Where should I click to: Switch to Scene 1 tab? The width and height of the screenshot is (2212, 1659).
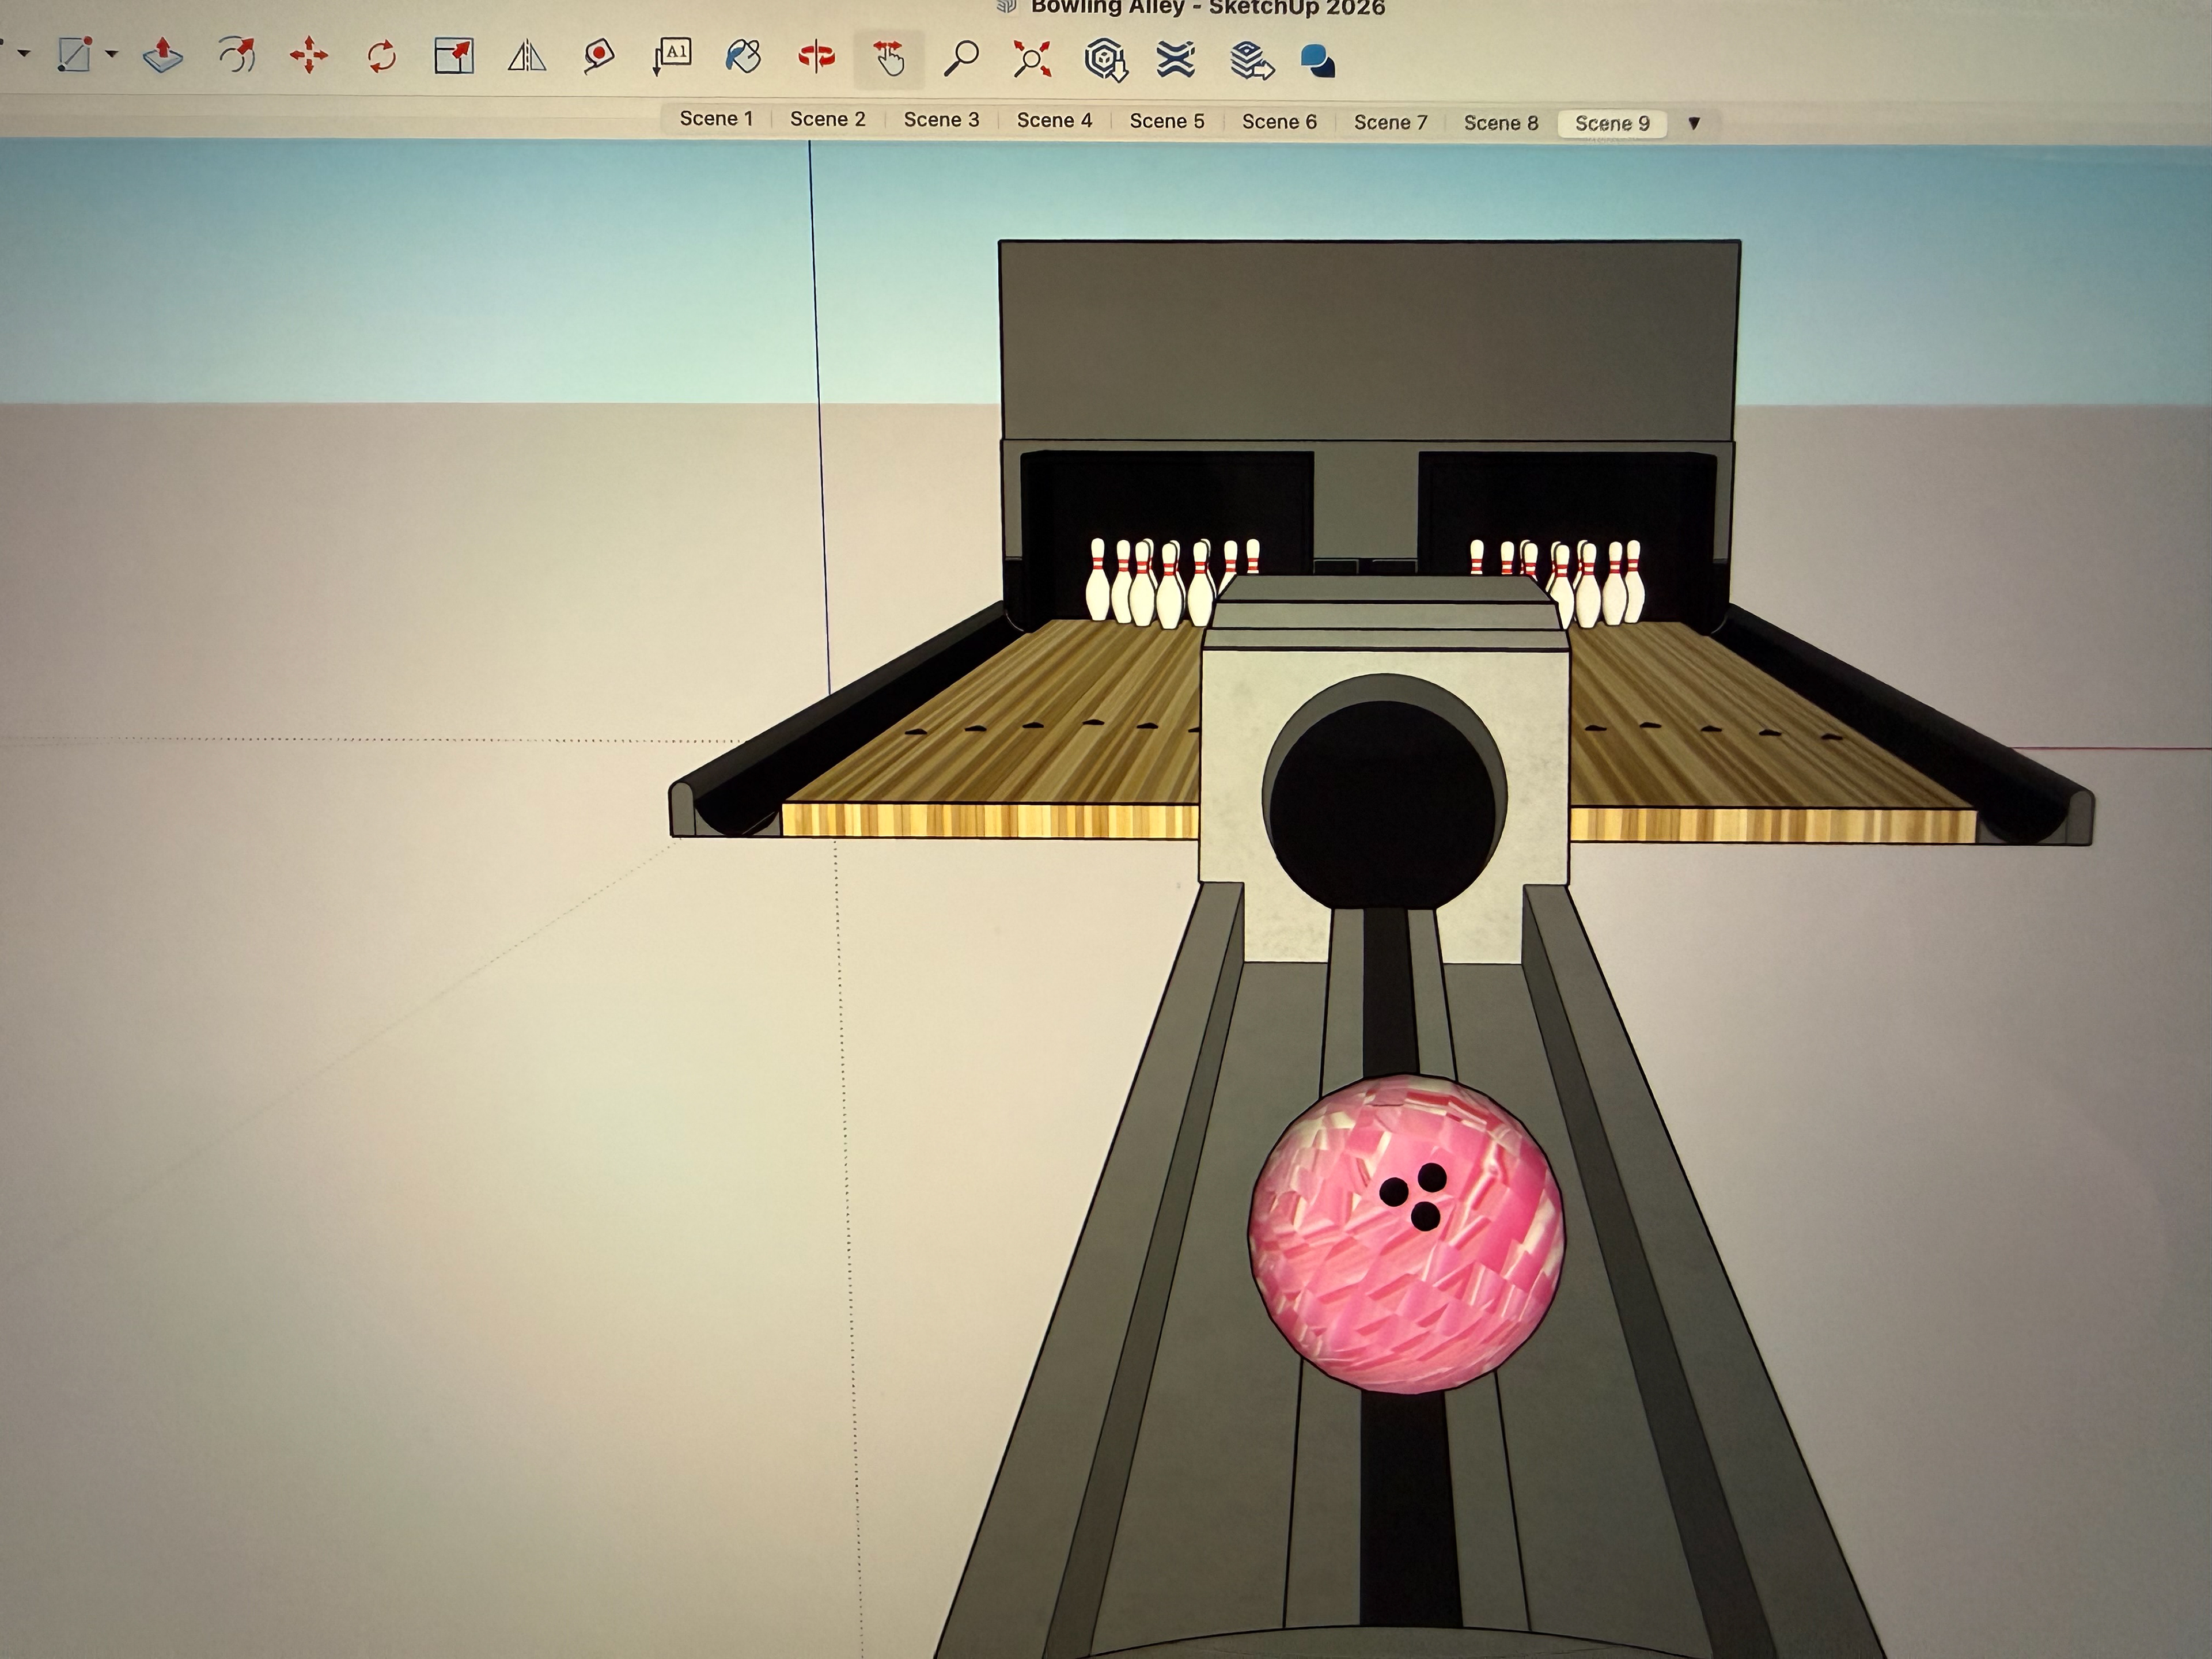(716, 118)
